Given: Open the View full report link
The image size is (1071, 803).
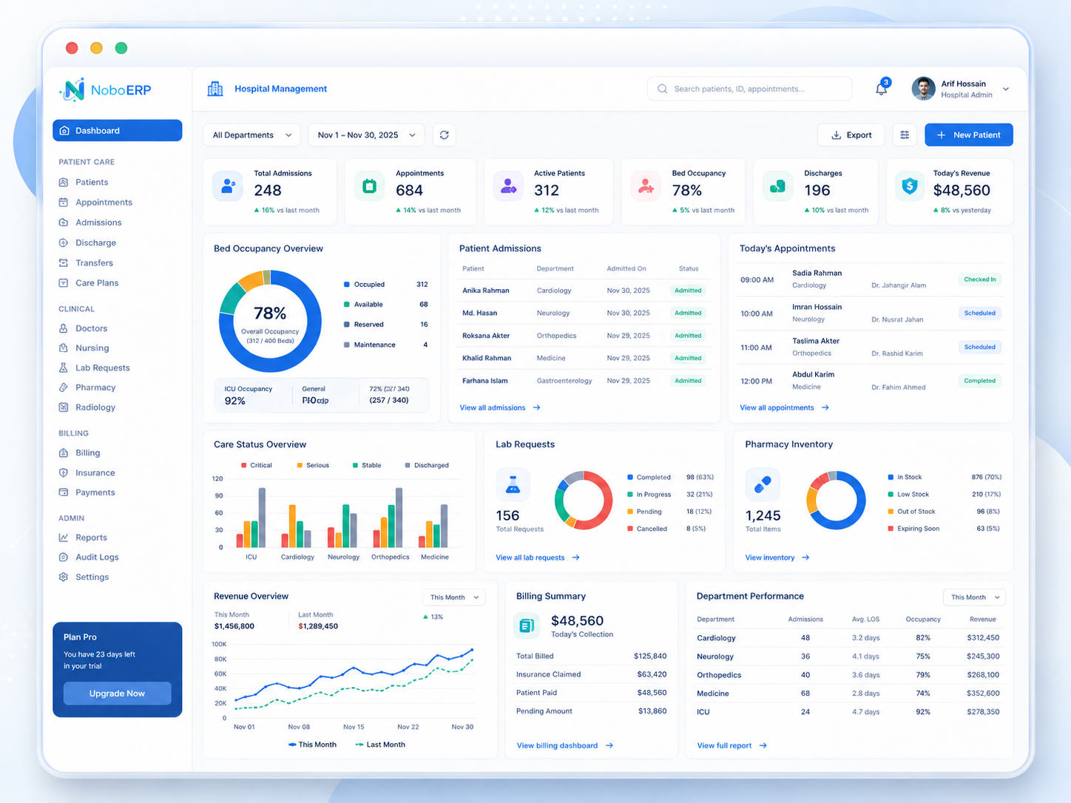Looking at the screenshot, I should tap(732, 745).
